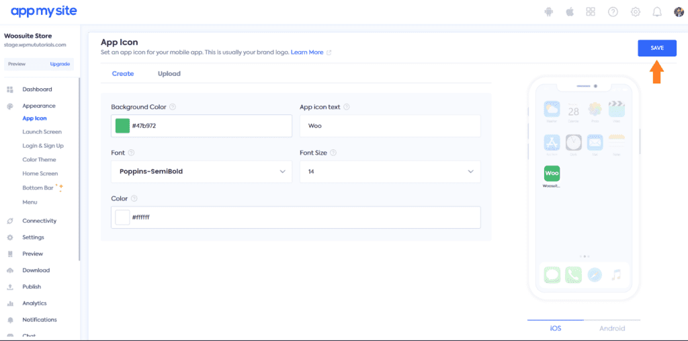This screenshot has width=688, height=341.
Task: Switch preview to iOS tab
Action: [556, 328]
